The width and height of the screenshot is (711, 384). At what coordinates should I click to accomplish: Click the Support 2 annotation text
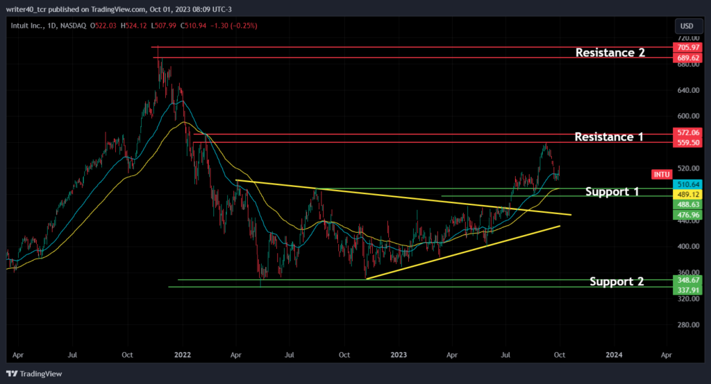[617, 281]
